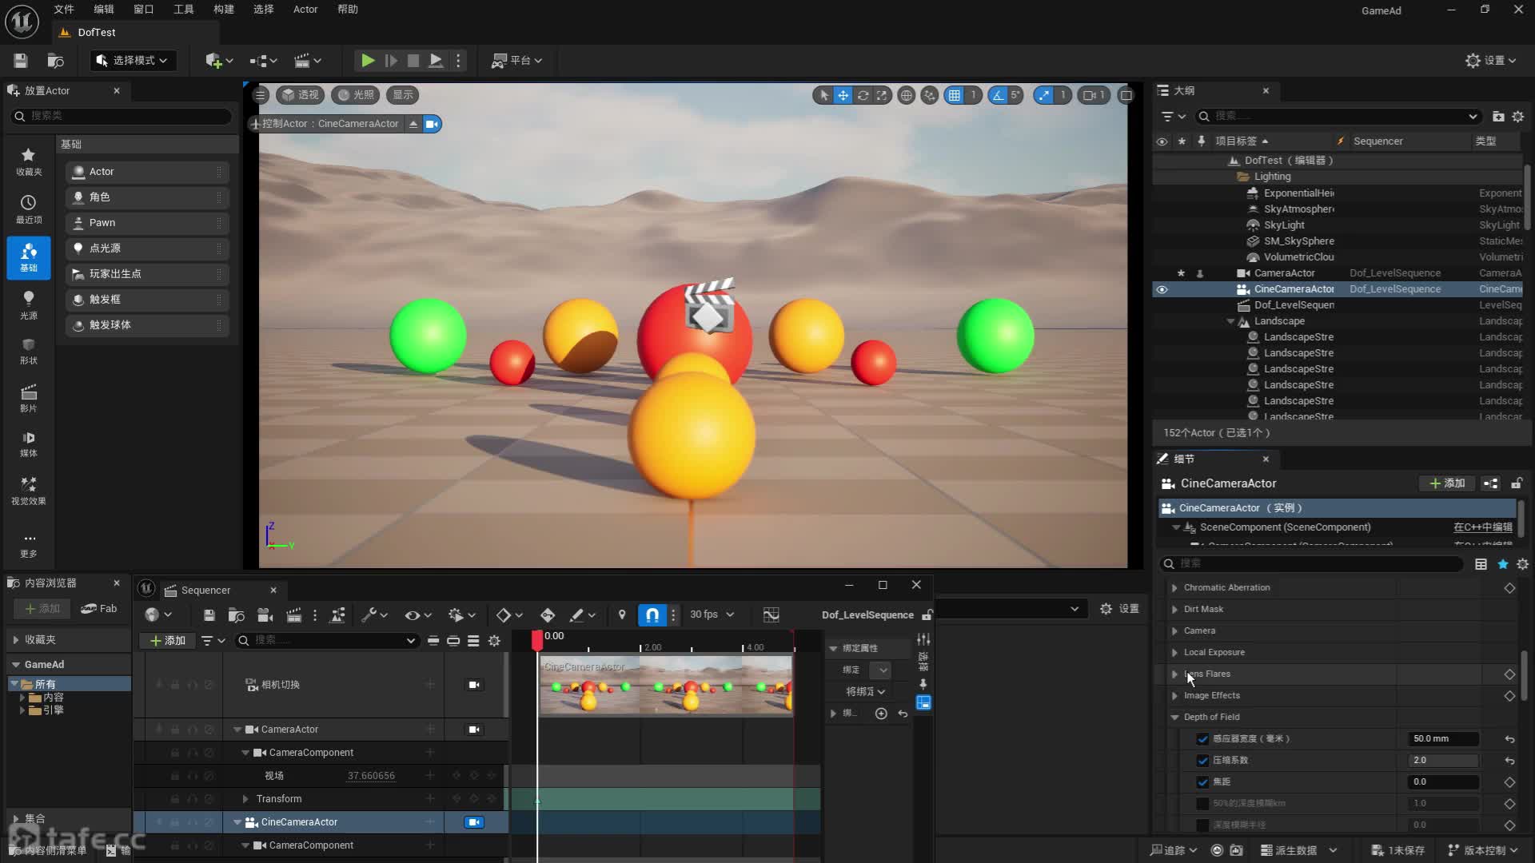Screen dimensions: 1535x863
Task: Toggle CineCameraActor visibility eye in outliner
Action: pyautogui.click(x=1162, y=289)
